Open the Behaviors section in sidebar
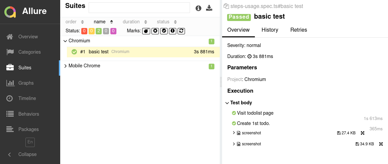This screenshot has height=164, width=388. point(28,114)
